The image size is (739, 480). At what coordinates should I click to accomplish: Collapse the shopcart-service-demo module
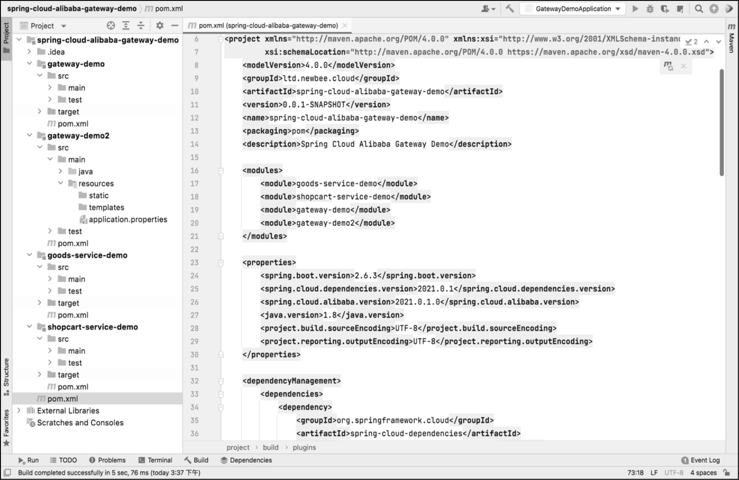29,327
